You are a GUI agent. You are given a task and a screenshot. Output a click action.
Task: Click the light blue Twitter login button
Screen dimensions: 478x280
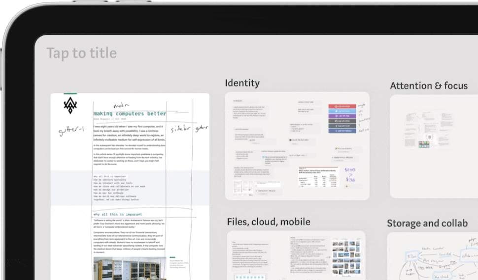[342, 112]
